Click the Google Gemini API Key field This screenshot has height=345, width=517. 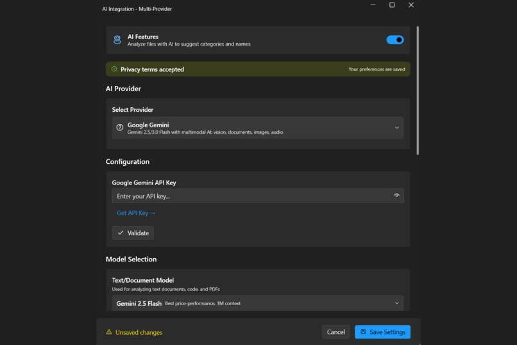tap(257, 196)
